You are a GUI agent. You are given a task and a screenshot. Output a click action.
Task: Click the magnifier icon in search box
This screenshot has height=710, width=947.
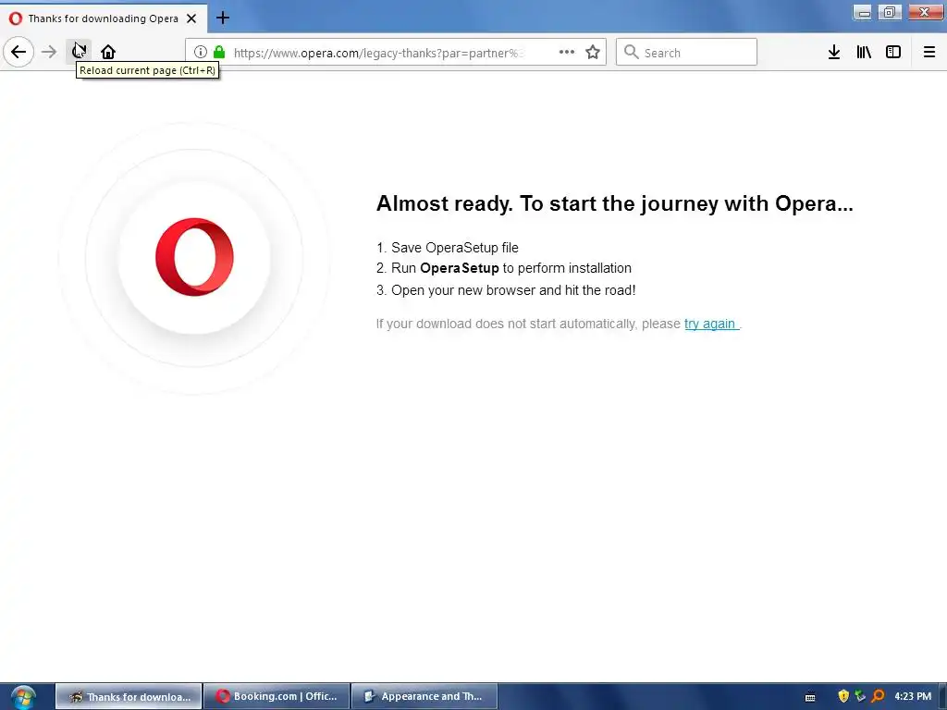(631, 53)
